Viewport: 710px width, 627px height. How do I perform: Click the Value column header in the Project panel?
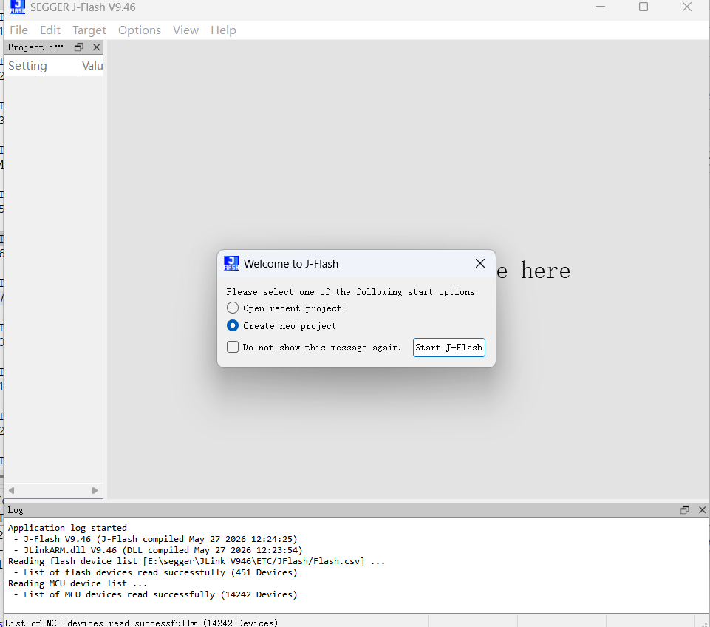tap(91, 66)
